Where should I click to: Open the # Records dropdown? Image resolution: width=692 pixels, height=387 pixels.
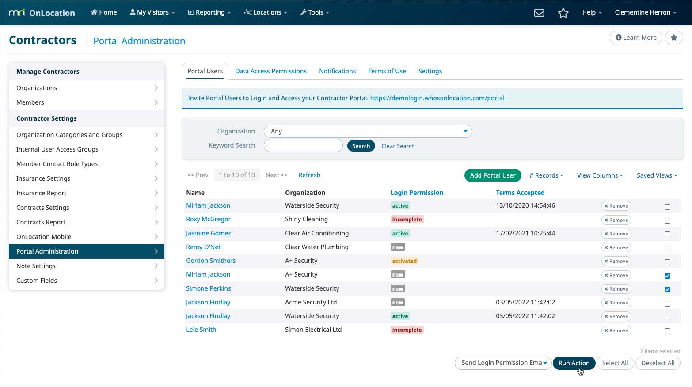(546, 175)
